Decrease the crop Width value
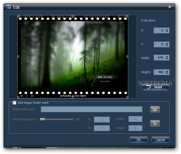 click(x=167, y=59)
